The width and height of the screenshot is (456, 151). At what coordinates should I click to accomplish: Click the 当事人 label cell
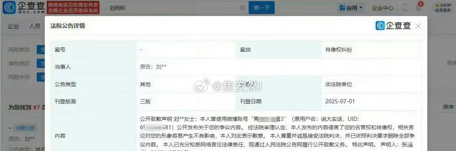point(93,67)
